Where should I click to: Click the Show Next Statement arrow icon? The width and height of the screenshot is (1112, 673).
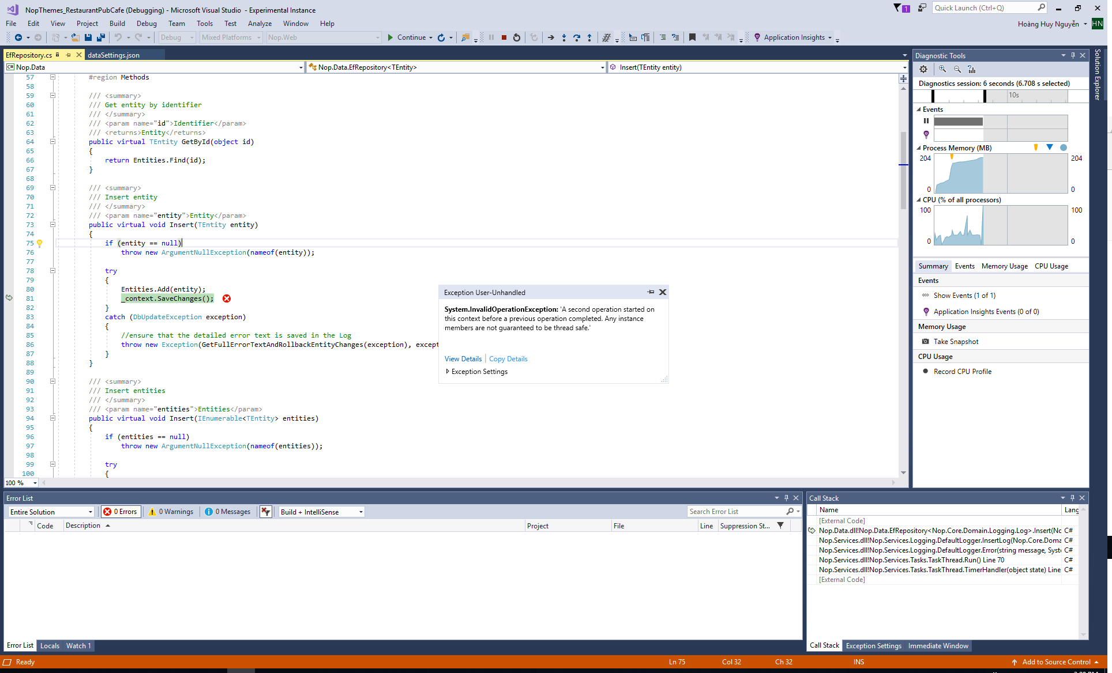[x=551, y=37]
